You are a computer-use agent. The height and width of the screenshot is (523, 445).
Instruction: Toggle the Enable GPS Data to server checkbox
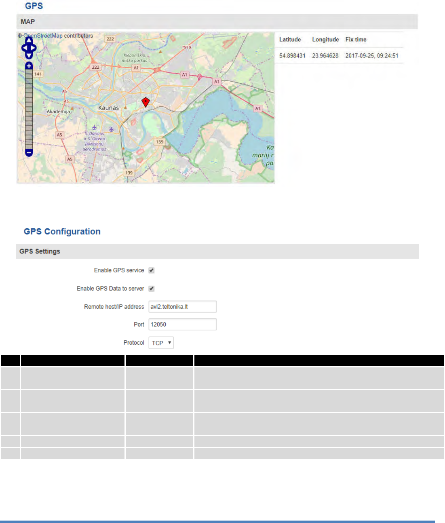152,289
